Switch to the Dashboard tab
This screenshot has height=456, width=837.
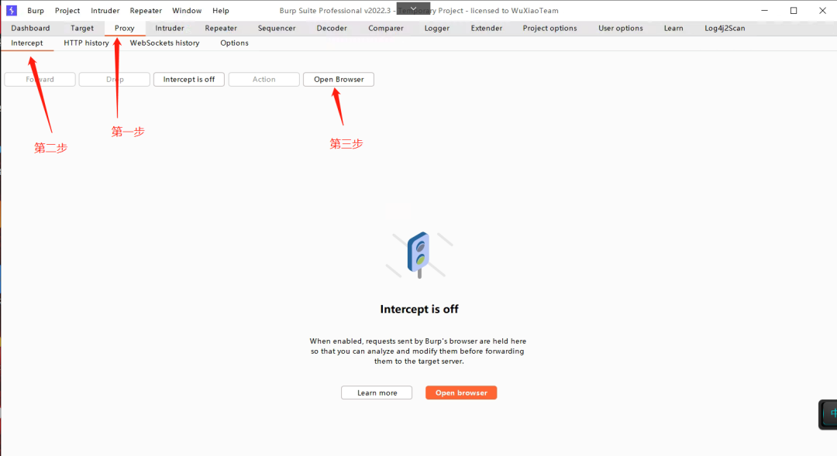(x=30, y=29)
